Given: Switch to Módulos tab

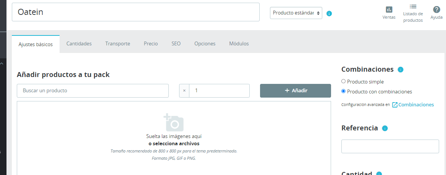Looking at the screenshot, I should (x=239, y=44).
